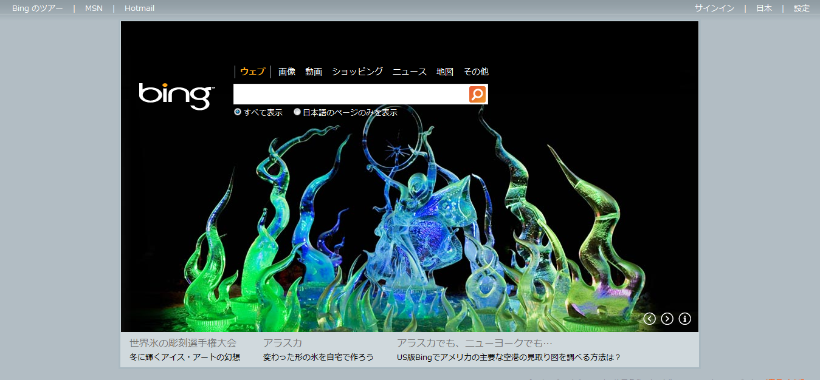
Task: Expand the その他 menu
Action: point(475,72)
